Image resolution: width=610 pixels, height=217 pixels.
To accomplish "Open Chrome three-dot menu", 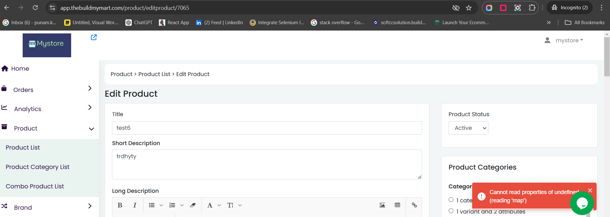I will click(x=601, y=8).
